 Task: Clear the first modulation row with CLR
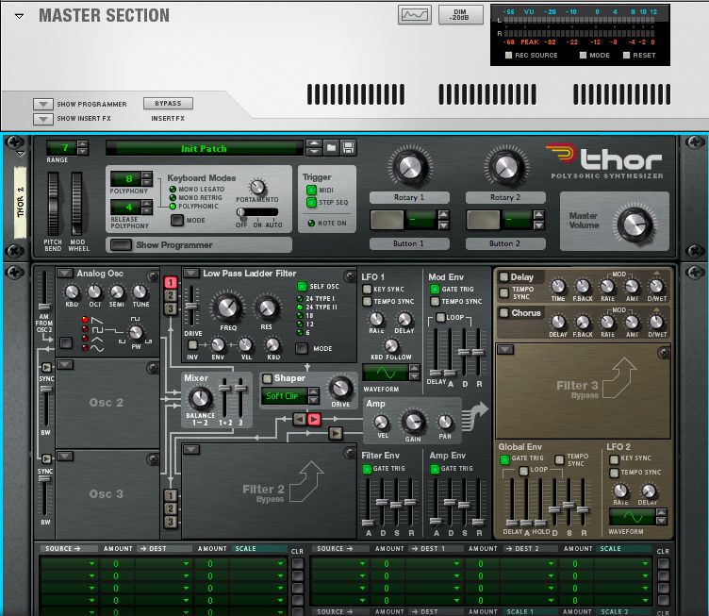(x=297, y=563)
